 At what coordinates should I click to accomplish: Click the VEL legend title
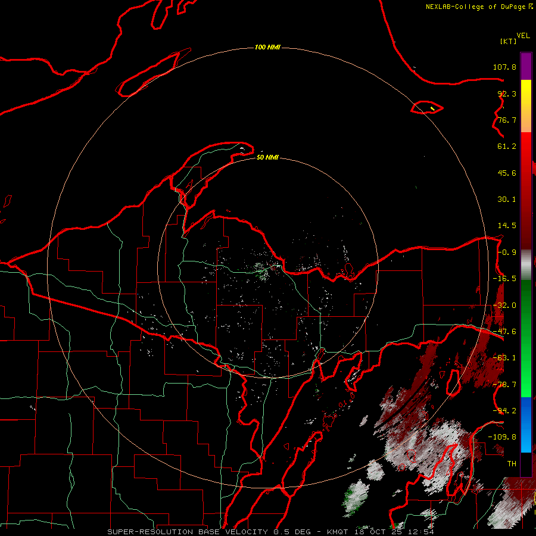coord(523,36)
